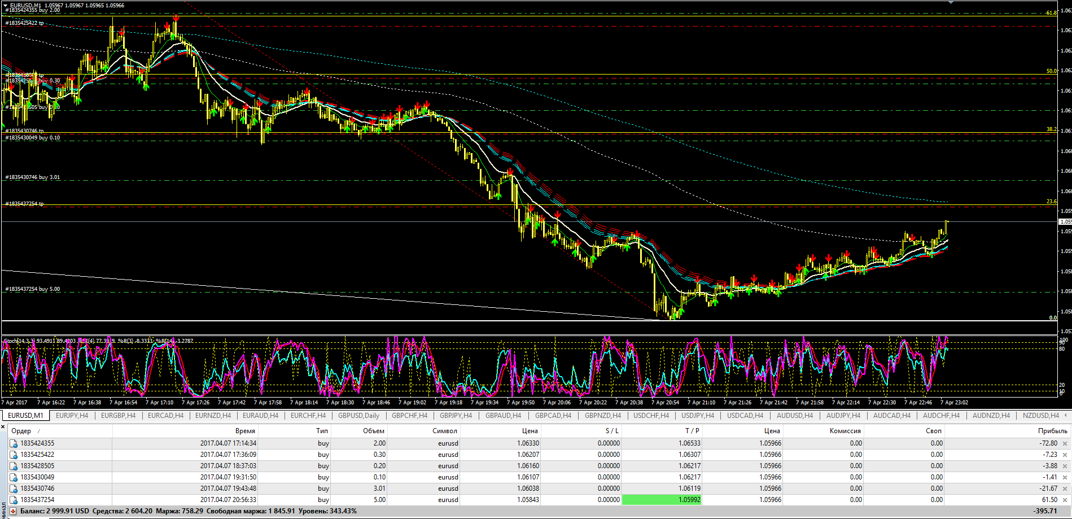Close order with profit -3.88
The height and width of the screenshot is (519, 1072).
1065,466
